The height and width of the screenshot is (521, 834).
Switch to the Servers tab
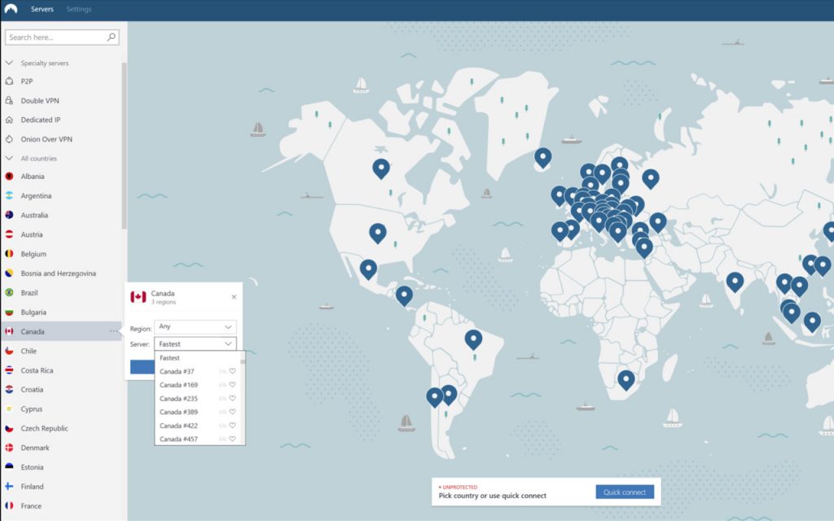(42, 9)
